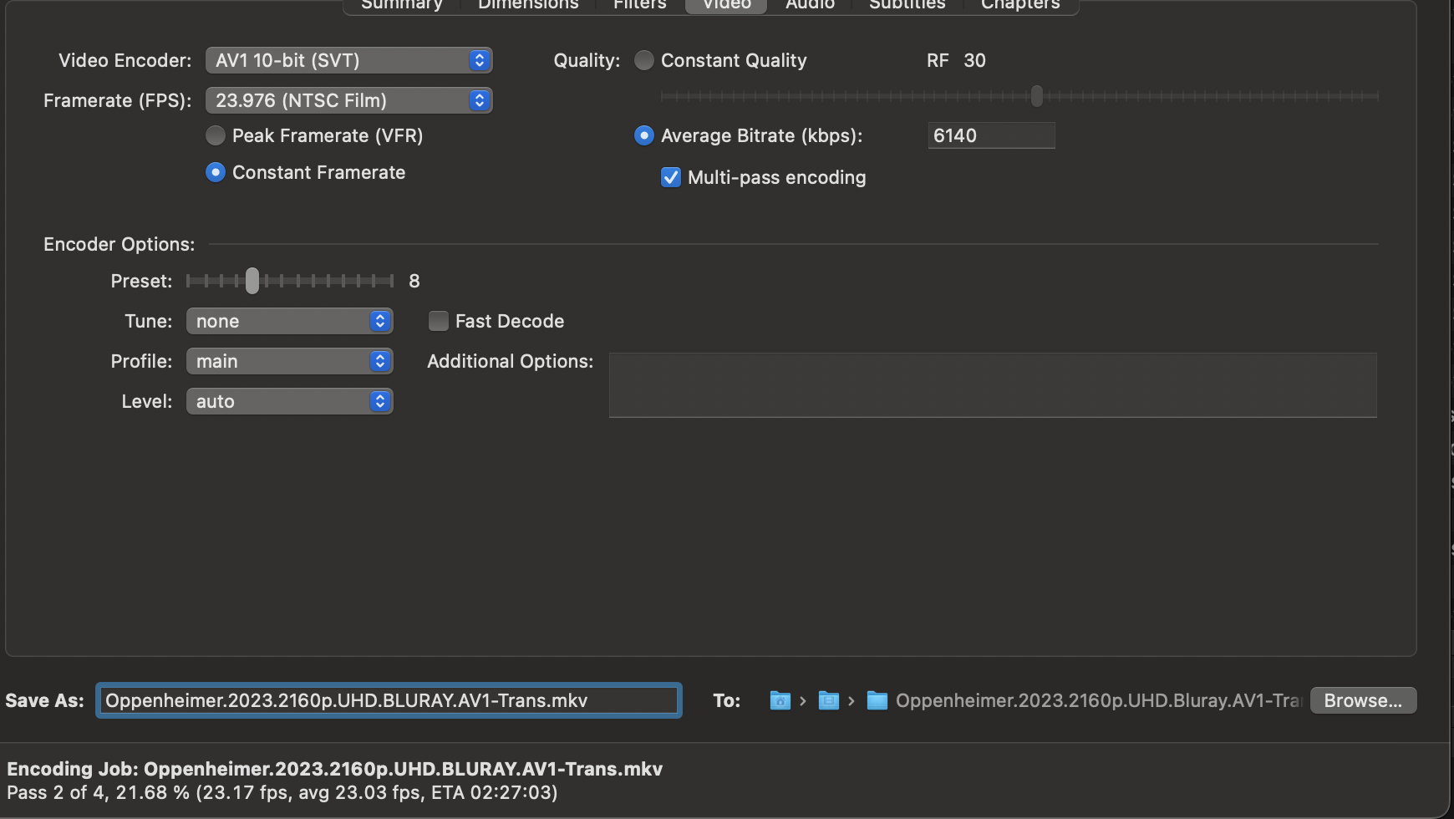1454x819 pixels.
Task: Click the average bitrate field showing 6140
Action: pos(991,135)
